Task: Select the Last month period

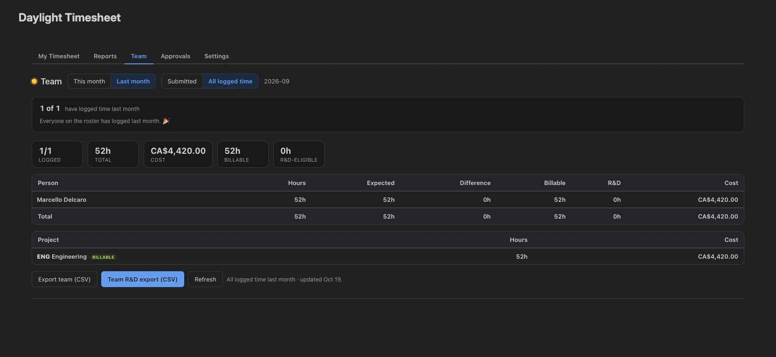Action: 133,81
